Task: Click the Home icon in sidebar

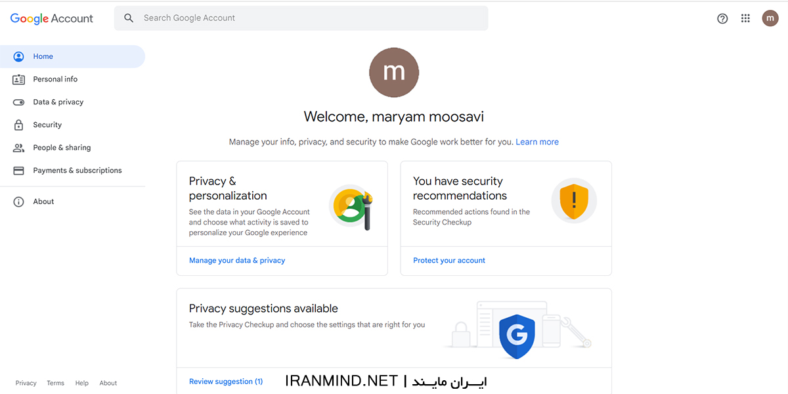Action: tap(19, 56)
